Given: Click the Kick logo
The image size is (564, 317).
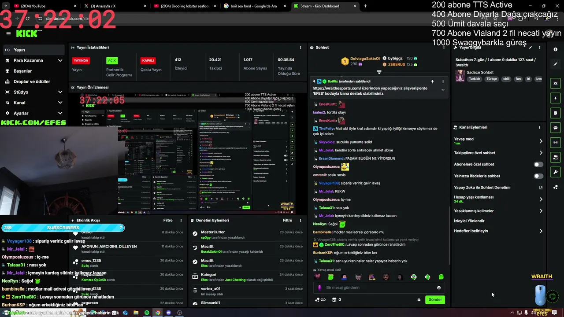Looking at the screenshot, I should coord(27,33).
